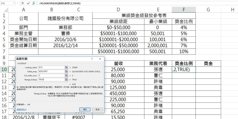The image size is (238, 119).
Task: Click the Name Box showing F10
Action: pos(7,3)
